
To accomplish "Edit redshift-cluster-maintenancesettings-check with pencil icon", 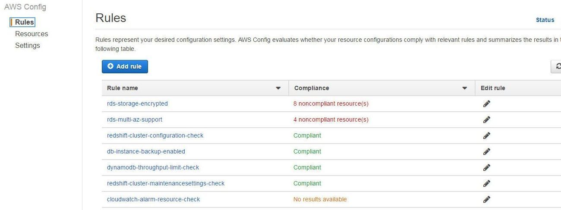I will (487, 183).
